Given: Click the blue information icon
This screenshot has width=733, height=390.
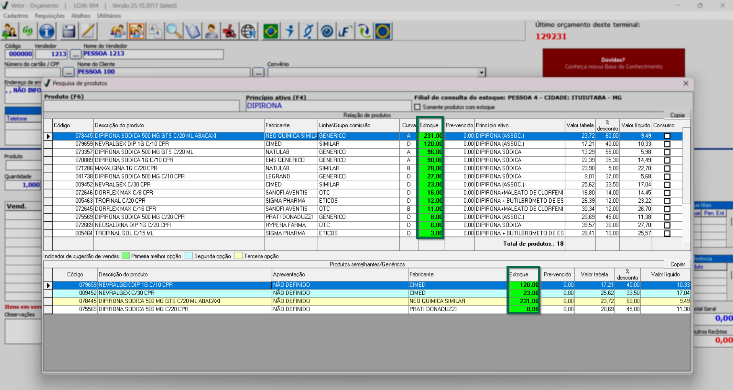Looking at the screenshot, I should pyautogui.click(x=47, y=31).
